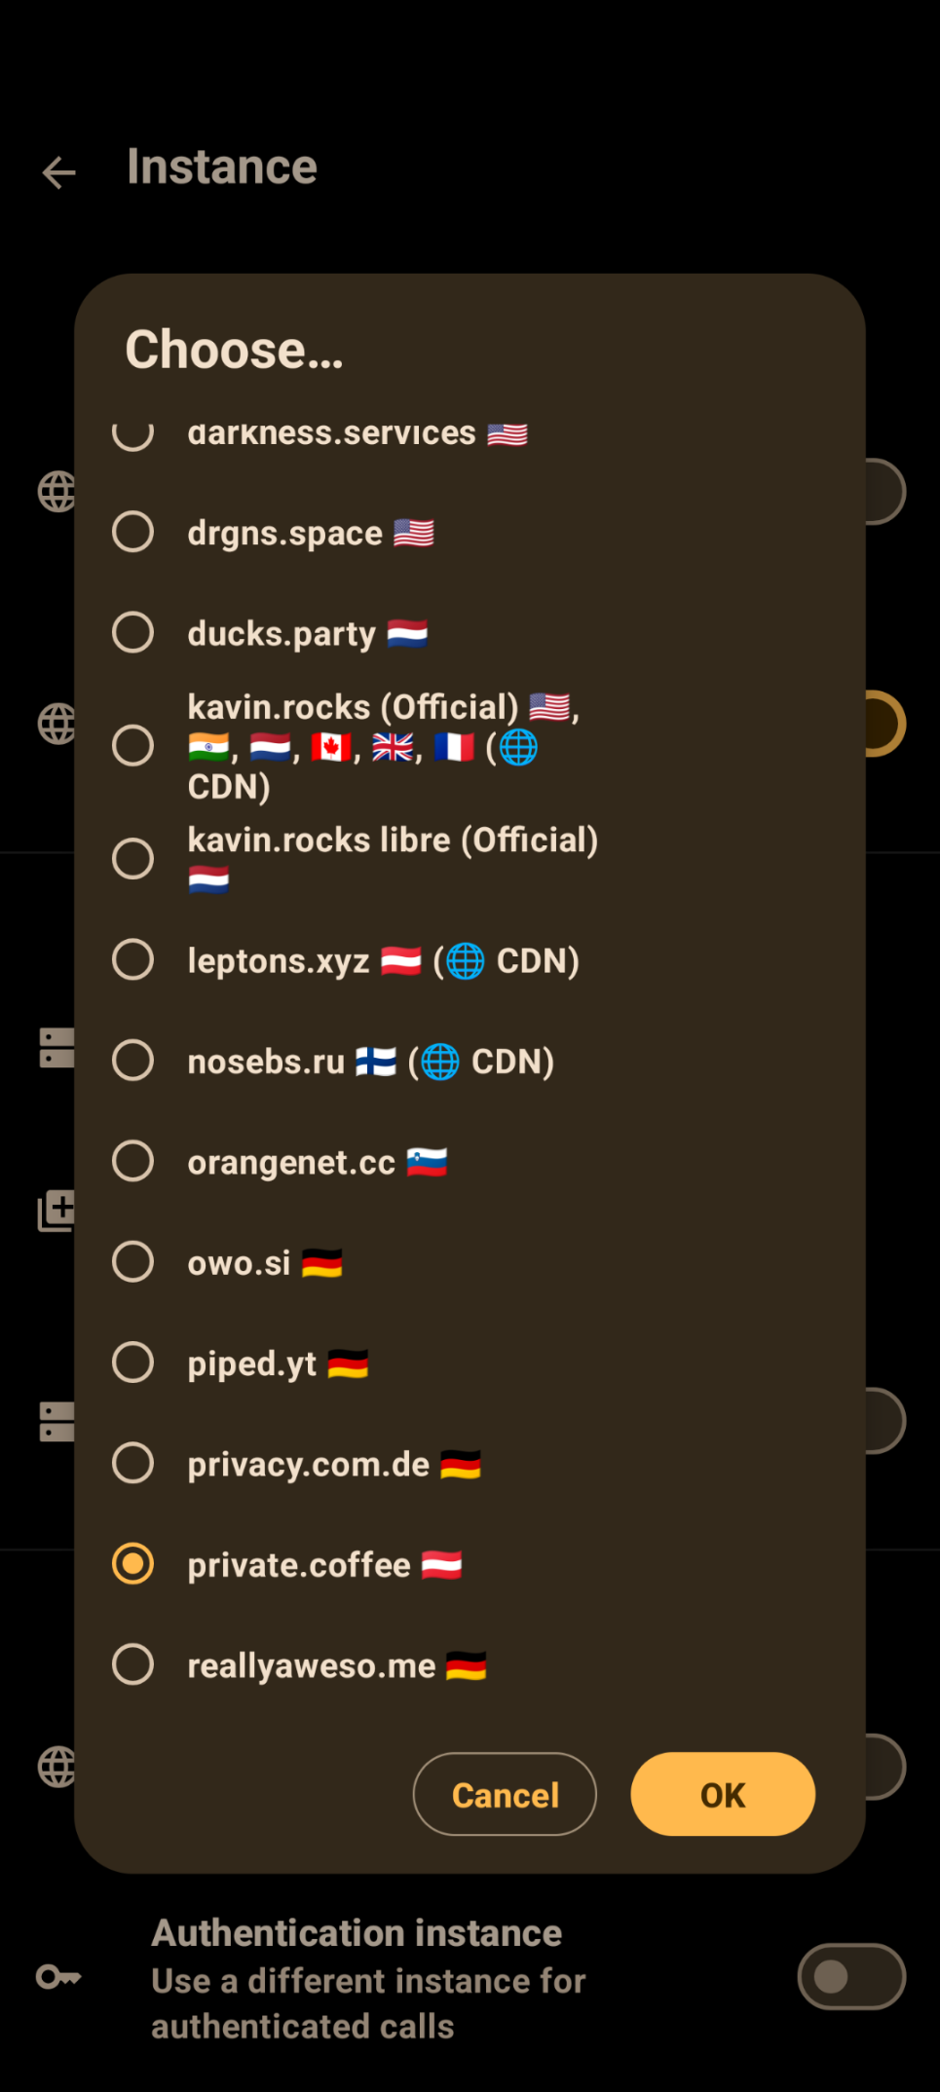Click the key icon beside Authentication instance

[58, 1976]
